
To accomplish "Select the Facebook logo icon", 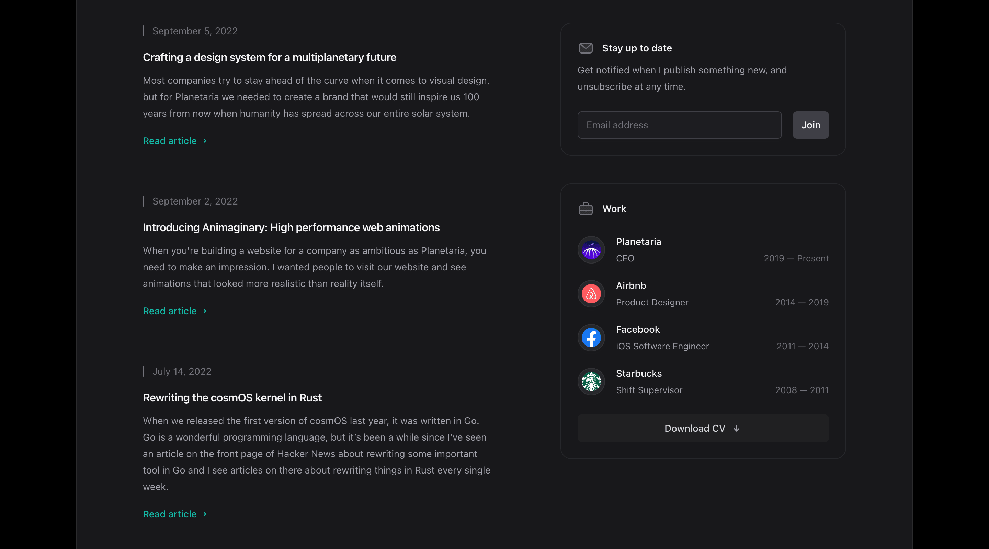I will point(591,338).
